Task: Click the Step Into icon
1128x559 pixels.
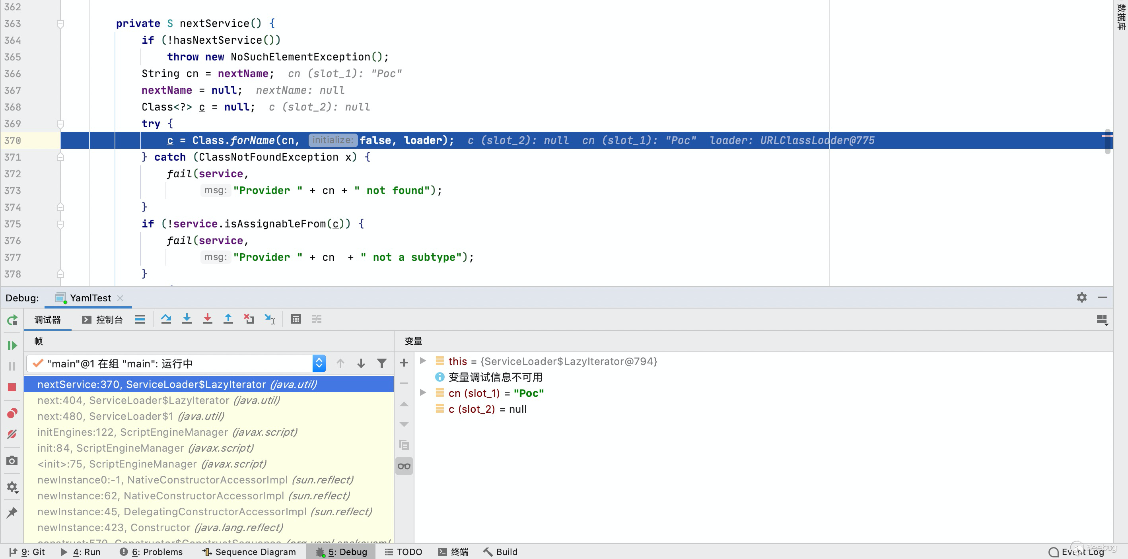Action: (187, 319)
